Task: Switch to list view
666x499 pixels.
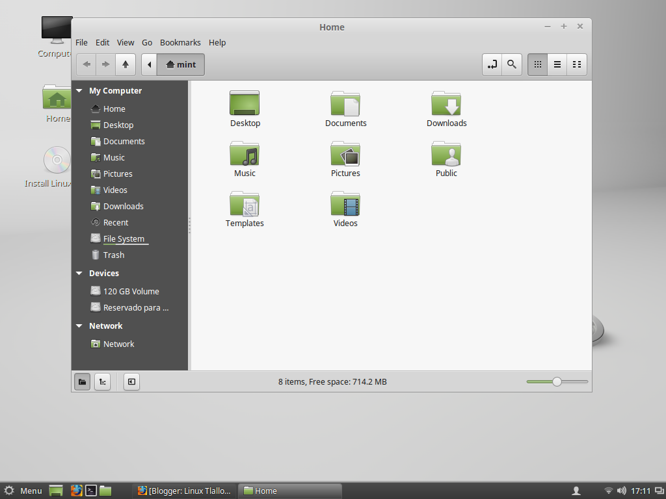Action: [557, 64]
